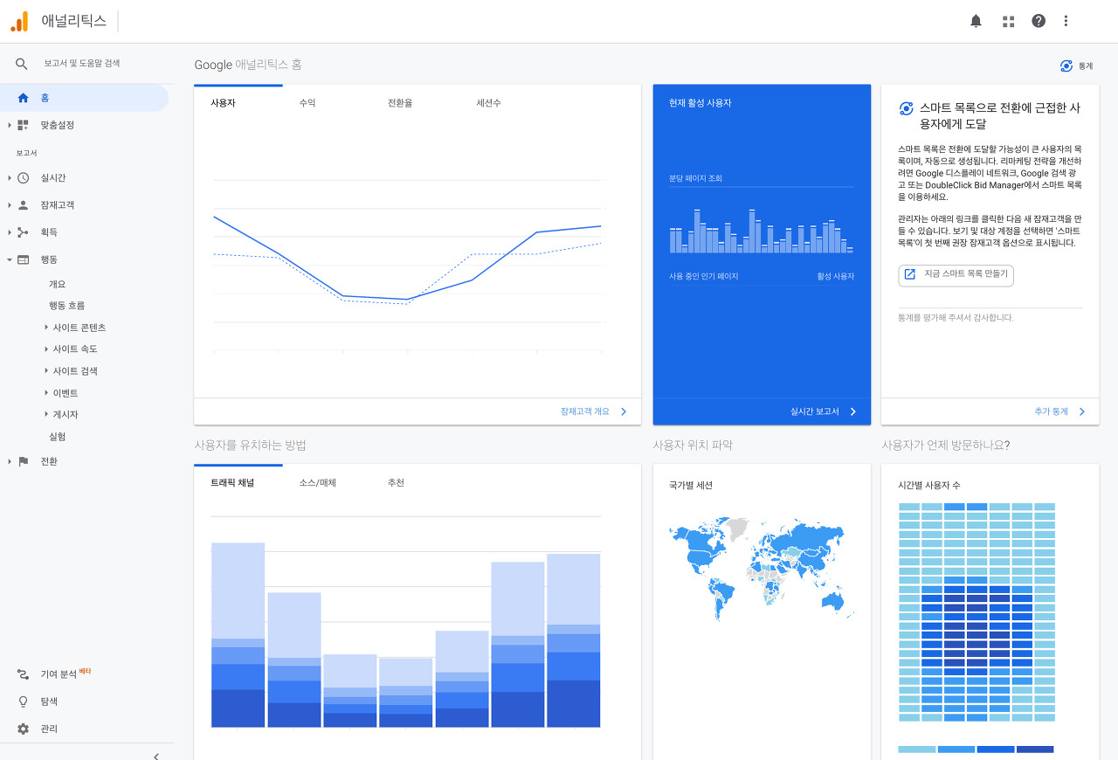The width and height of the screenshot is (1118, 760).
Task: Click the 통계 button label at top right
Action: pyautogui.click(x=1086, y=66)
